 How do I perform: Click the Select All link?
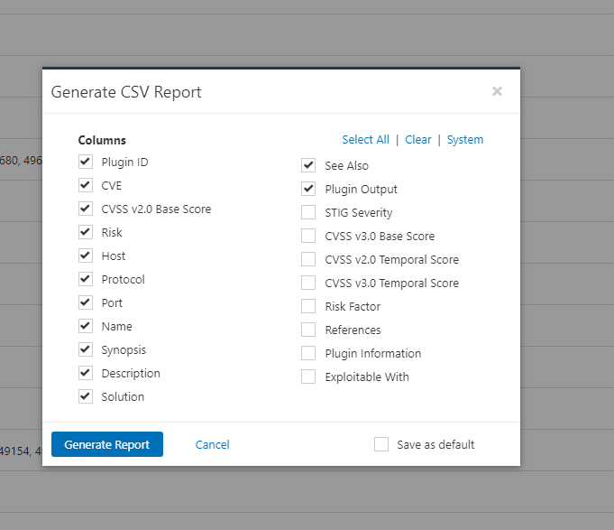point(365,140)
